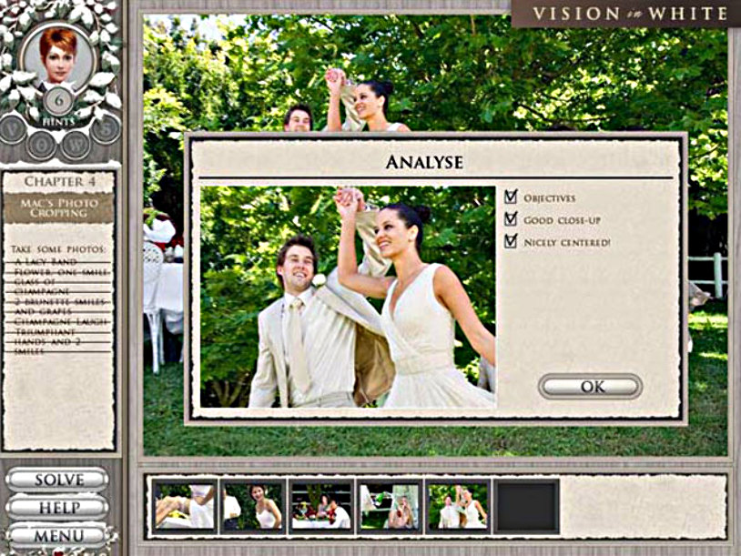Click the OK button in Analyse dialog
This screenshot has height=556, width=741.
pyautogui.click(x=591, y=387)
